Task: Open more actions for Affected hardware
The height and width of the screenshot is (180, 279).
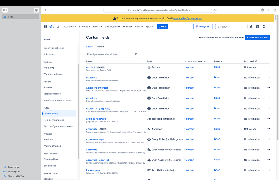Action: (x=268, y=118)
